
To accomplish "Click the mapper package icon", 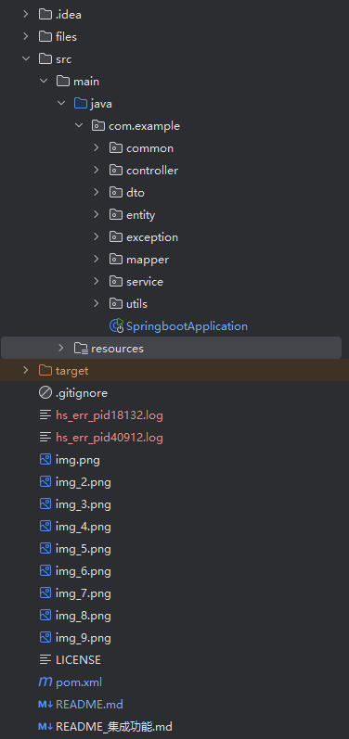I will coord(116,260).
